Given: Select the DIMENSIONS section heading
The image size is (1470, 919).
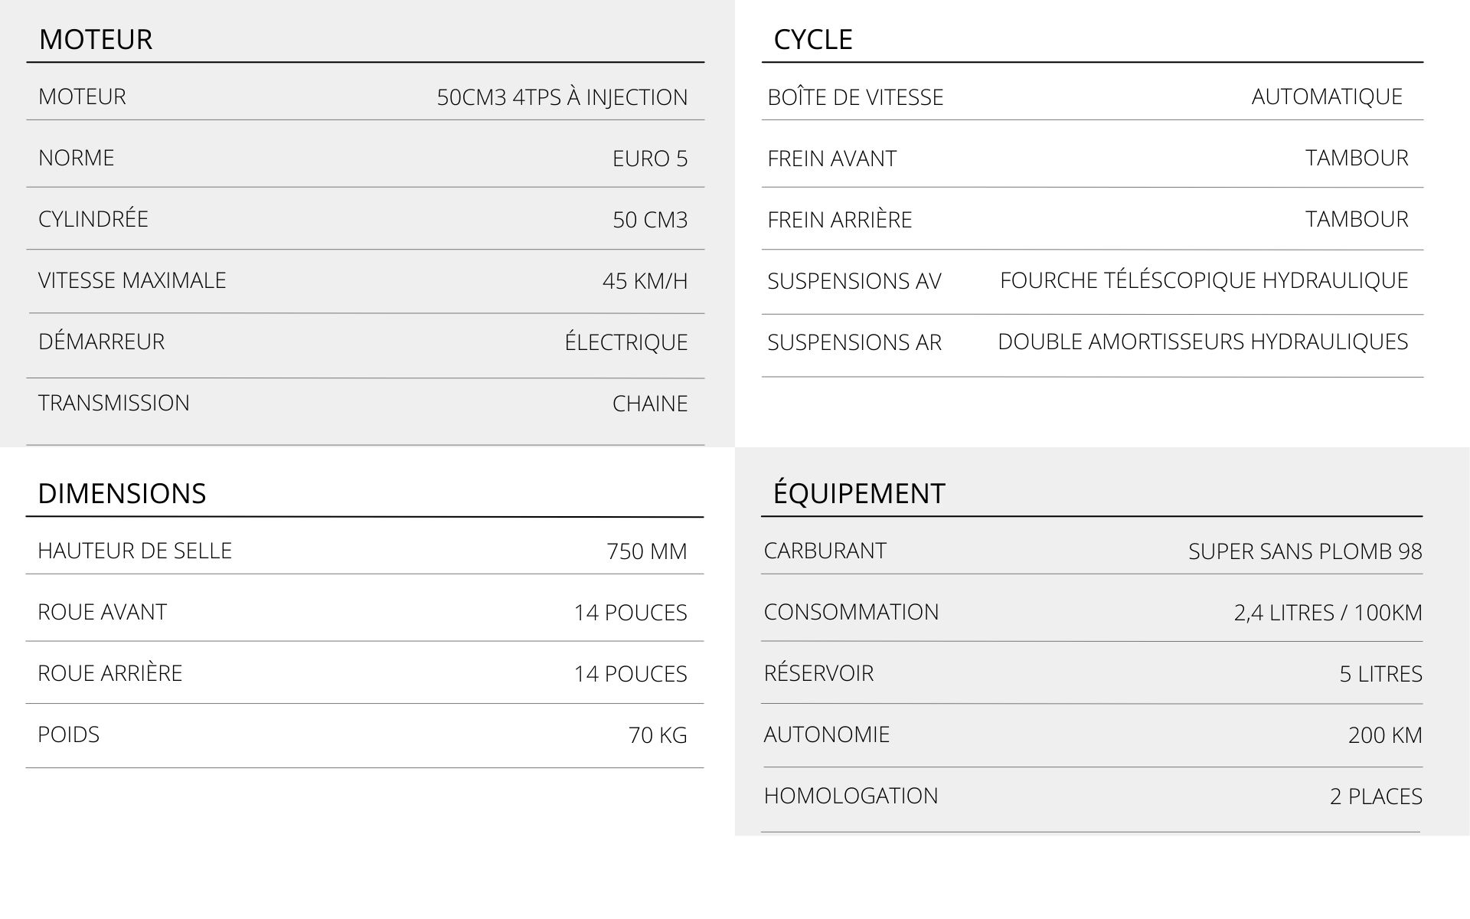Looking at the screenshot, I should coord(122,493).
